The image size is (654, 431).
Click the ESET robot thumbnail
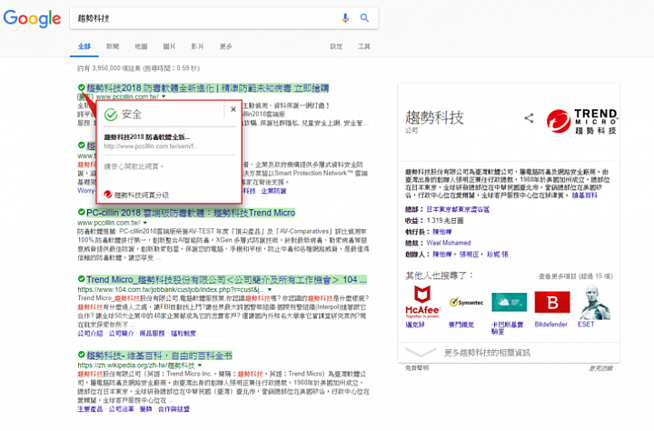594,302
